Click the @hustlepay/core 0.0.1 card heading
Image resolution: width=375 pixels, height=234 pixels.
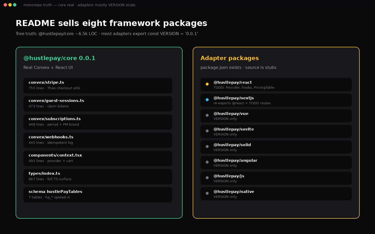pos(59,58)
